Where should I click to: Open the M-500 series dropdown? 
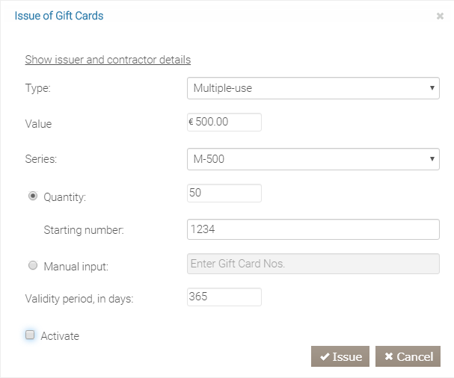[307, 159]
